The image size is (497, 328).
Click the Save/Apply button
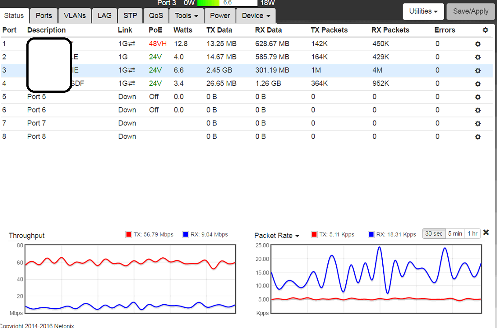tap(471, 11)
